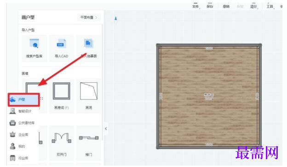Open 平面布置 layout link in panel header
The image size is (287, 167).
click(89, 17)
